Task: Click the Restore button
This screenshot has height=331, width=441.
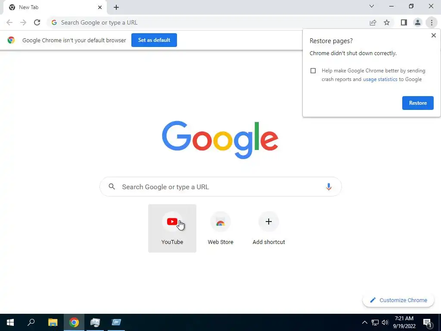Action: click(418, 103)
